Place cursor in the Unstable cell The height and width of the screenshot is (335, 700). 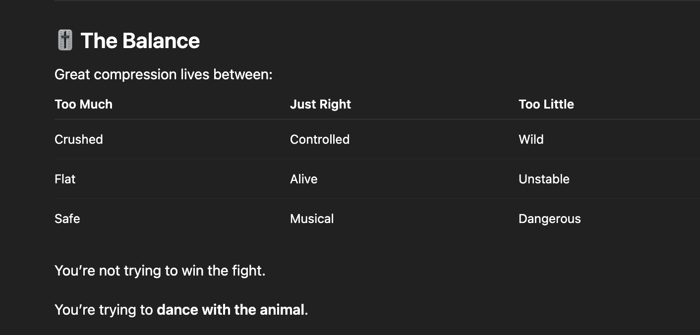(x=544, y=179)
